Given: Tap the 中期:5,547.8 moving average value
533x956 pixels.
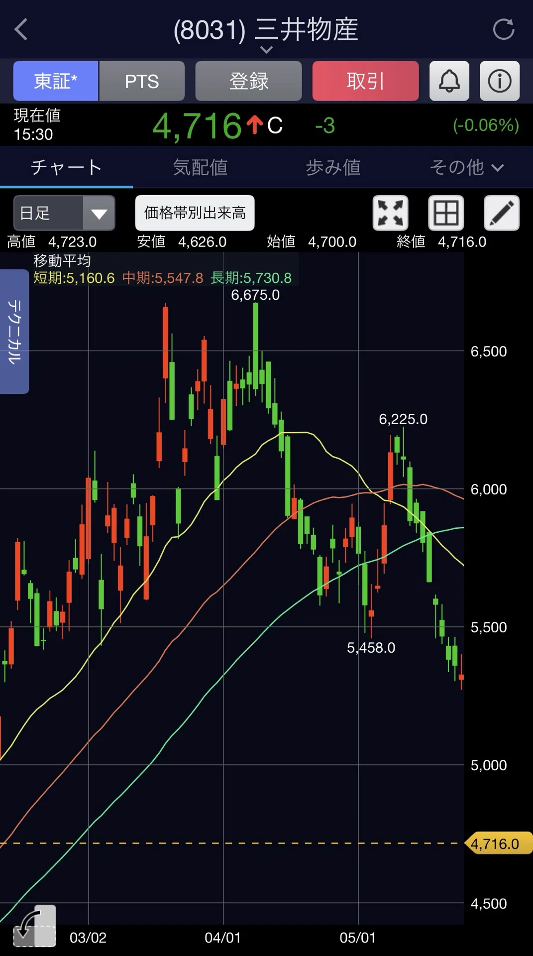Looking at the screenshot, I should coord(163,278).
